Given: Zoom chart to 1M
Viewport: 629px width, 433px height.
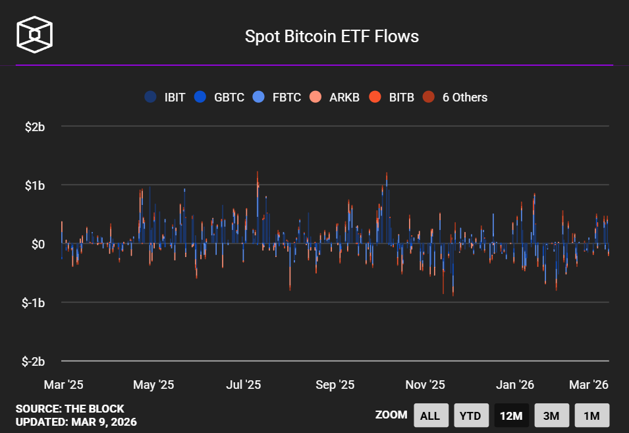Looking at the screenshot, I should (591, 415).
